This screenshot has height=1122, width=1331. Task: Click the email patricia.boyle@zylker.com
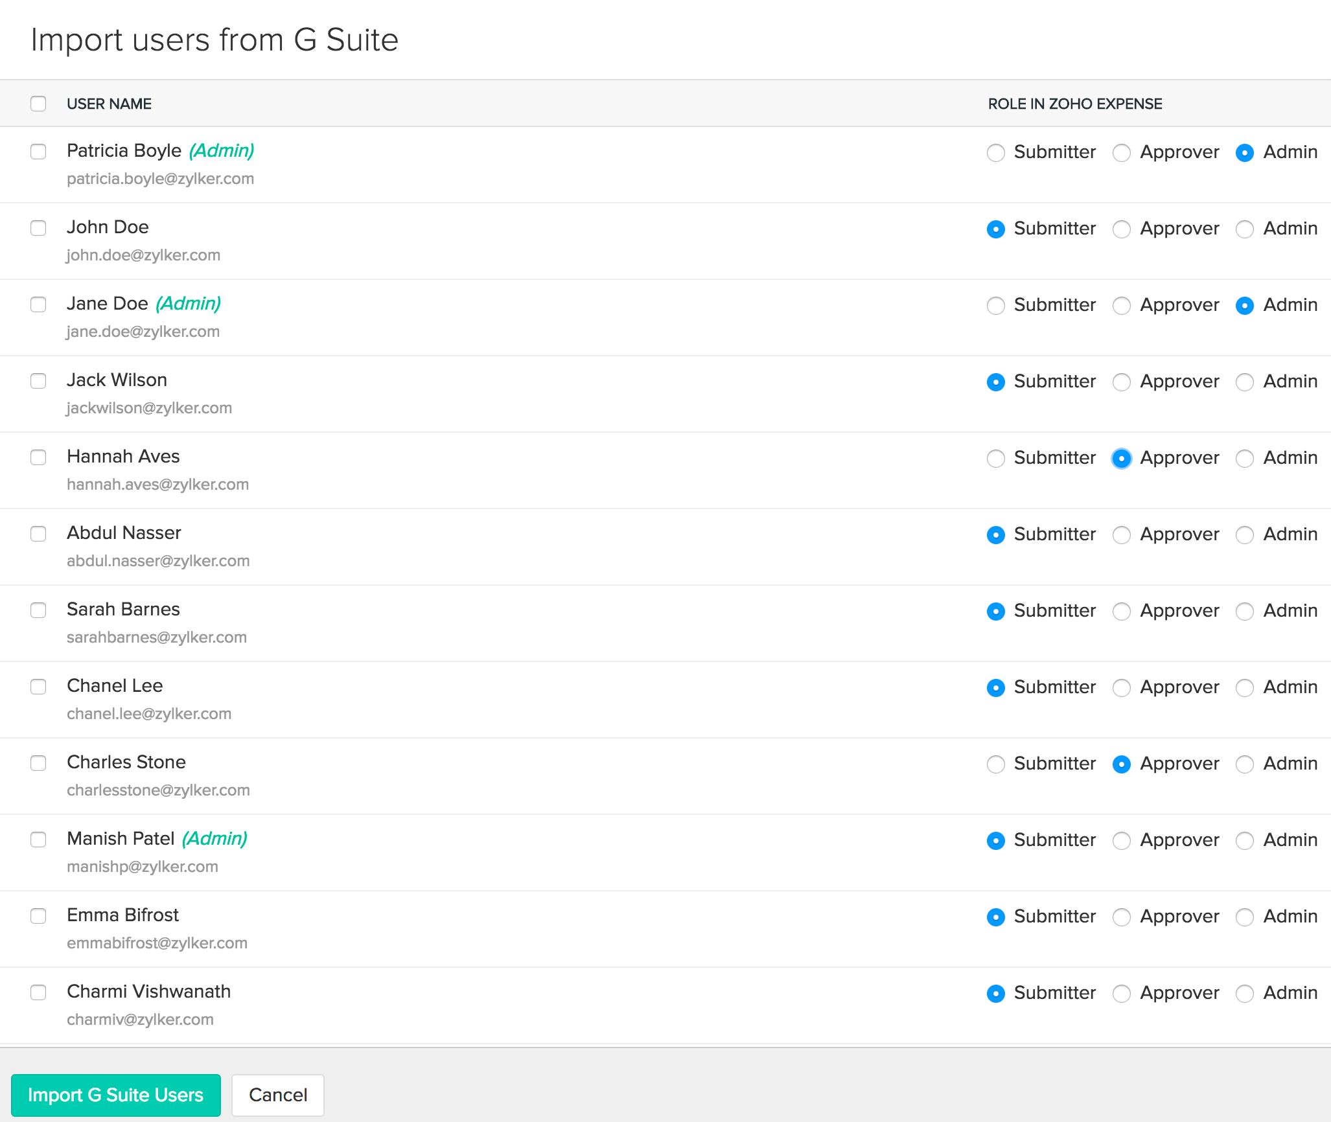[x=160, y=179]
